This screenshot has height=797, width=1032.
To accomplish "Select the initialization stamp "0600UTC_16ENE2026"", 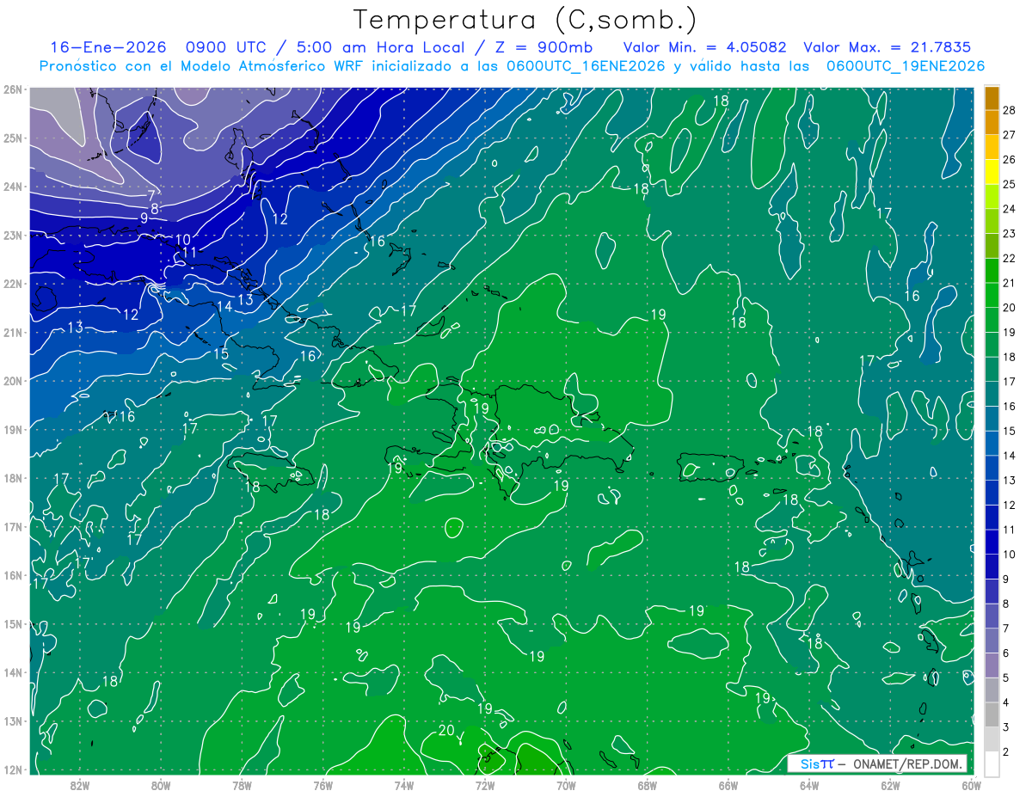I will coord(585,66).
